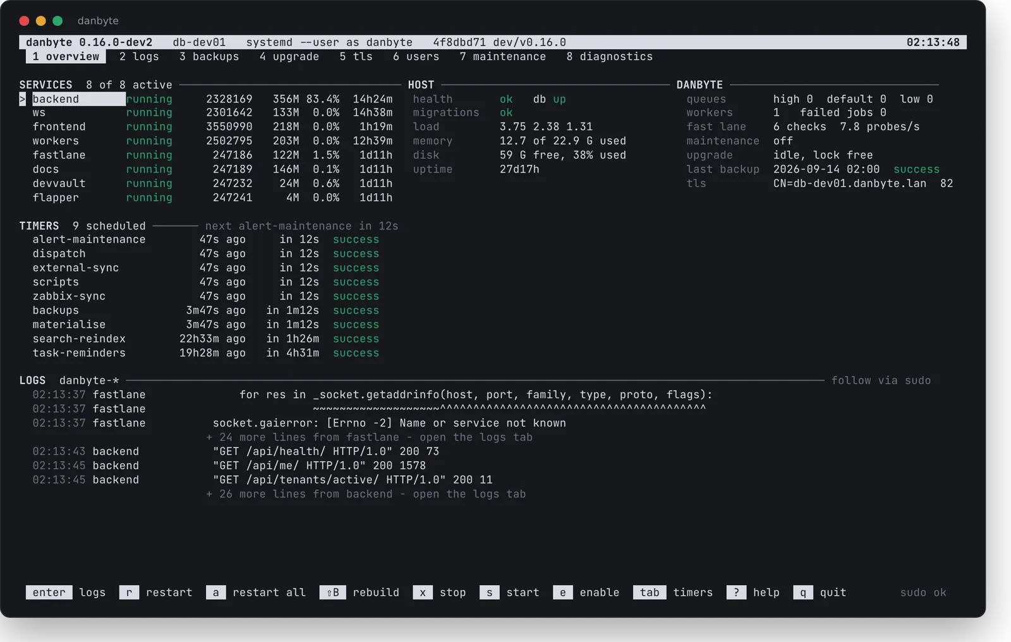Click the DANBYTE section heading
This screenshot has width=1011, height=642.
699,85
